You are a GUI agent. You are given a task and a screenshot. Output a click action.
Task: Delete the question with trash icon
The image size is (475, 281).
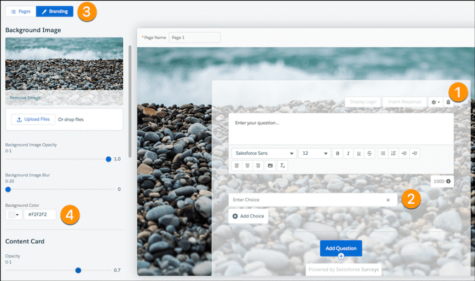pyautogui.click(x=448, y=102)
